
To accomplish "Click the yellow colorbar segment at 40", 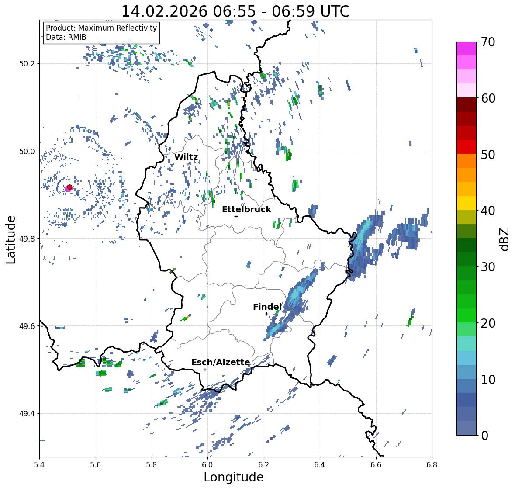I will pos(467,203).
